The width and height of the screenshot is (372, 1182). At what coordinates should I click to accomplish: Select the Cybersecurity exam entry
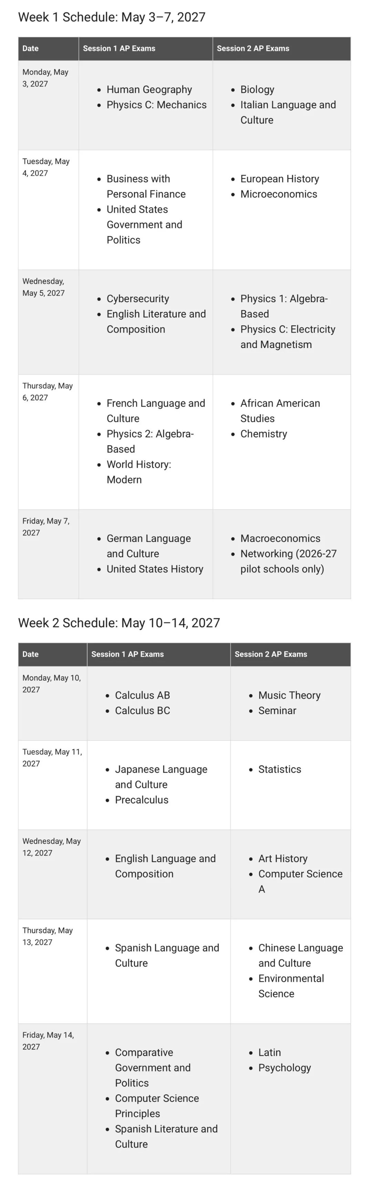[138, 299]
